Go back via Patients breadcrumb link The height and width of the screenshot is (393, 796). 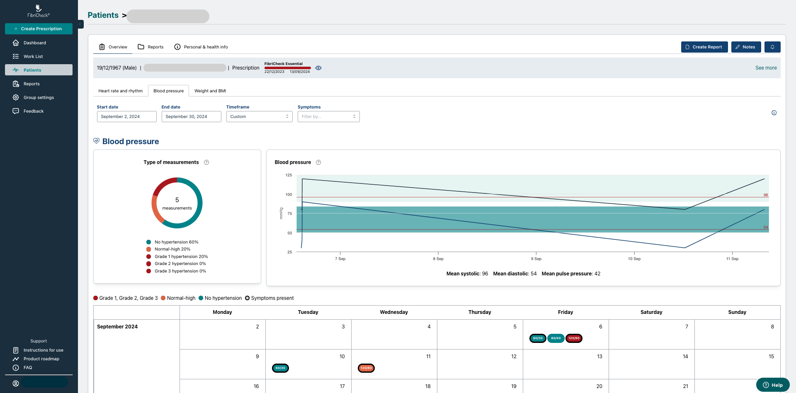103,15
